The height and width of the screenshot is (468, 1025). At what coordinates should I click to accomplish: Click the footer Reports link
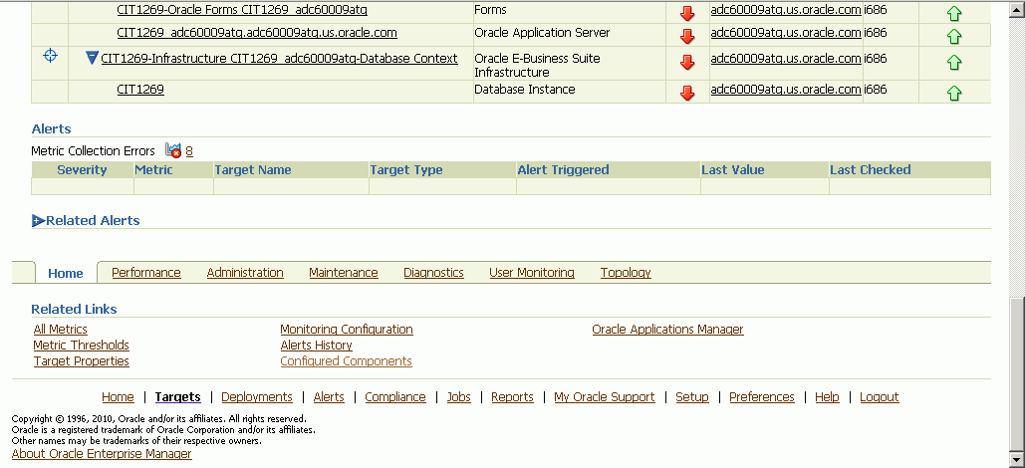click(512, 396)
